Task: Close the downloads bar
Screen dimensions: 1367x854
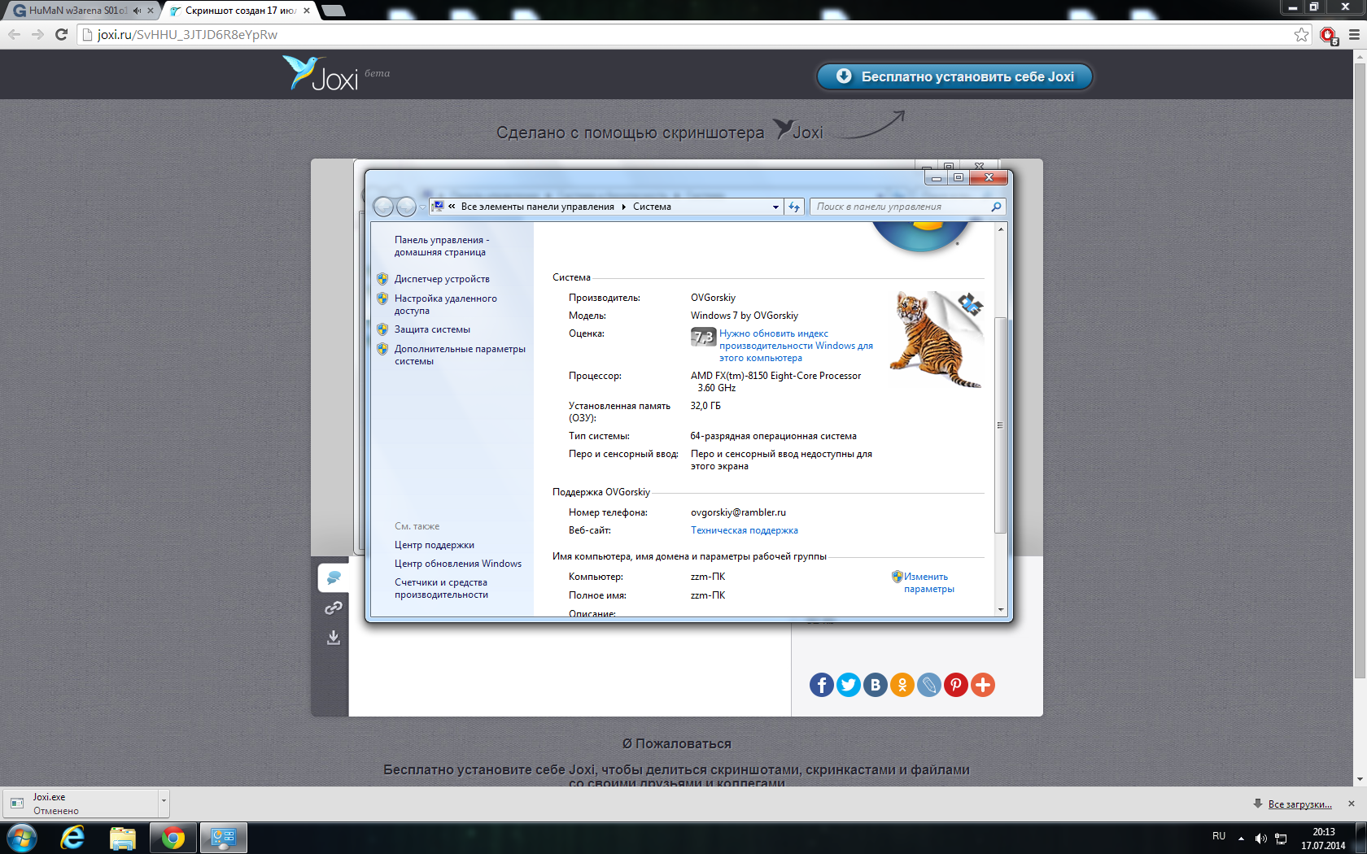Action: tap(1352, 804)
